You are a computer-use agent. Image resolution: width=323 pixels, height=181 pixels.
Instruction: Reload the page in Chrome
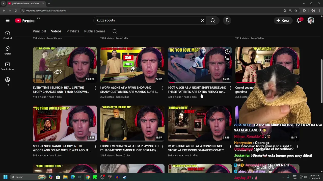(16, 11)
